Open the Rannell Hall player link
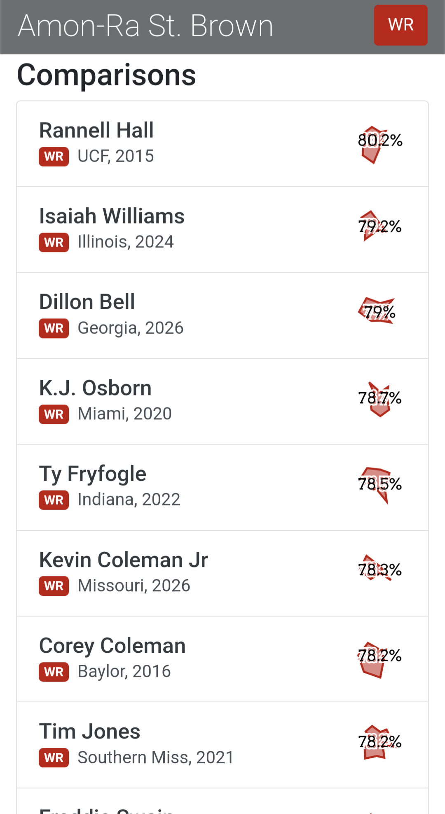 [96, 130]
